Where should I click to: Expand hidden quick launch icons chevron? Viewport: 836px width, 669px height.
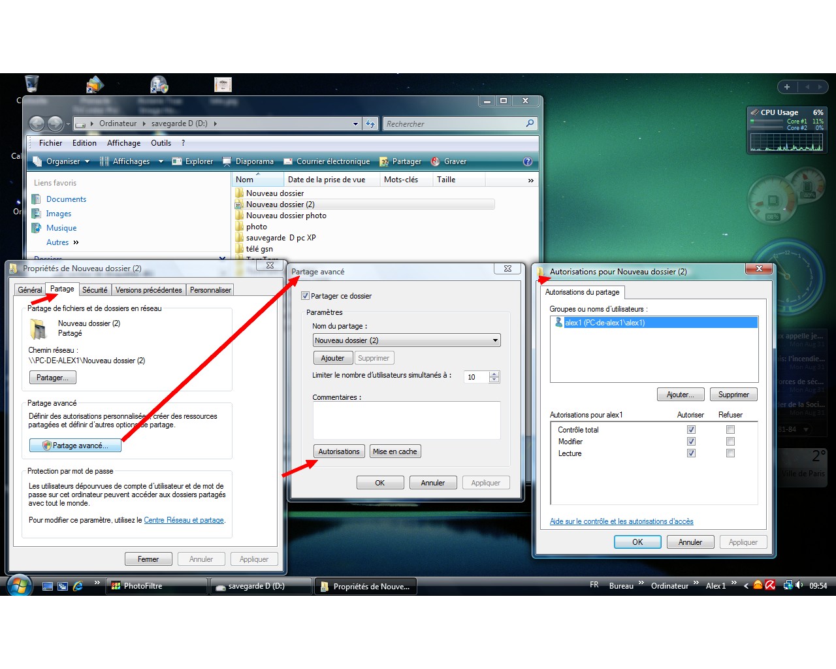coord(97,583)
